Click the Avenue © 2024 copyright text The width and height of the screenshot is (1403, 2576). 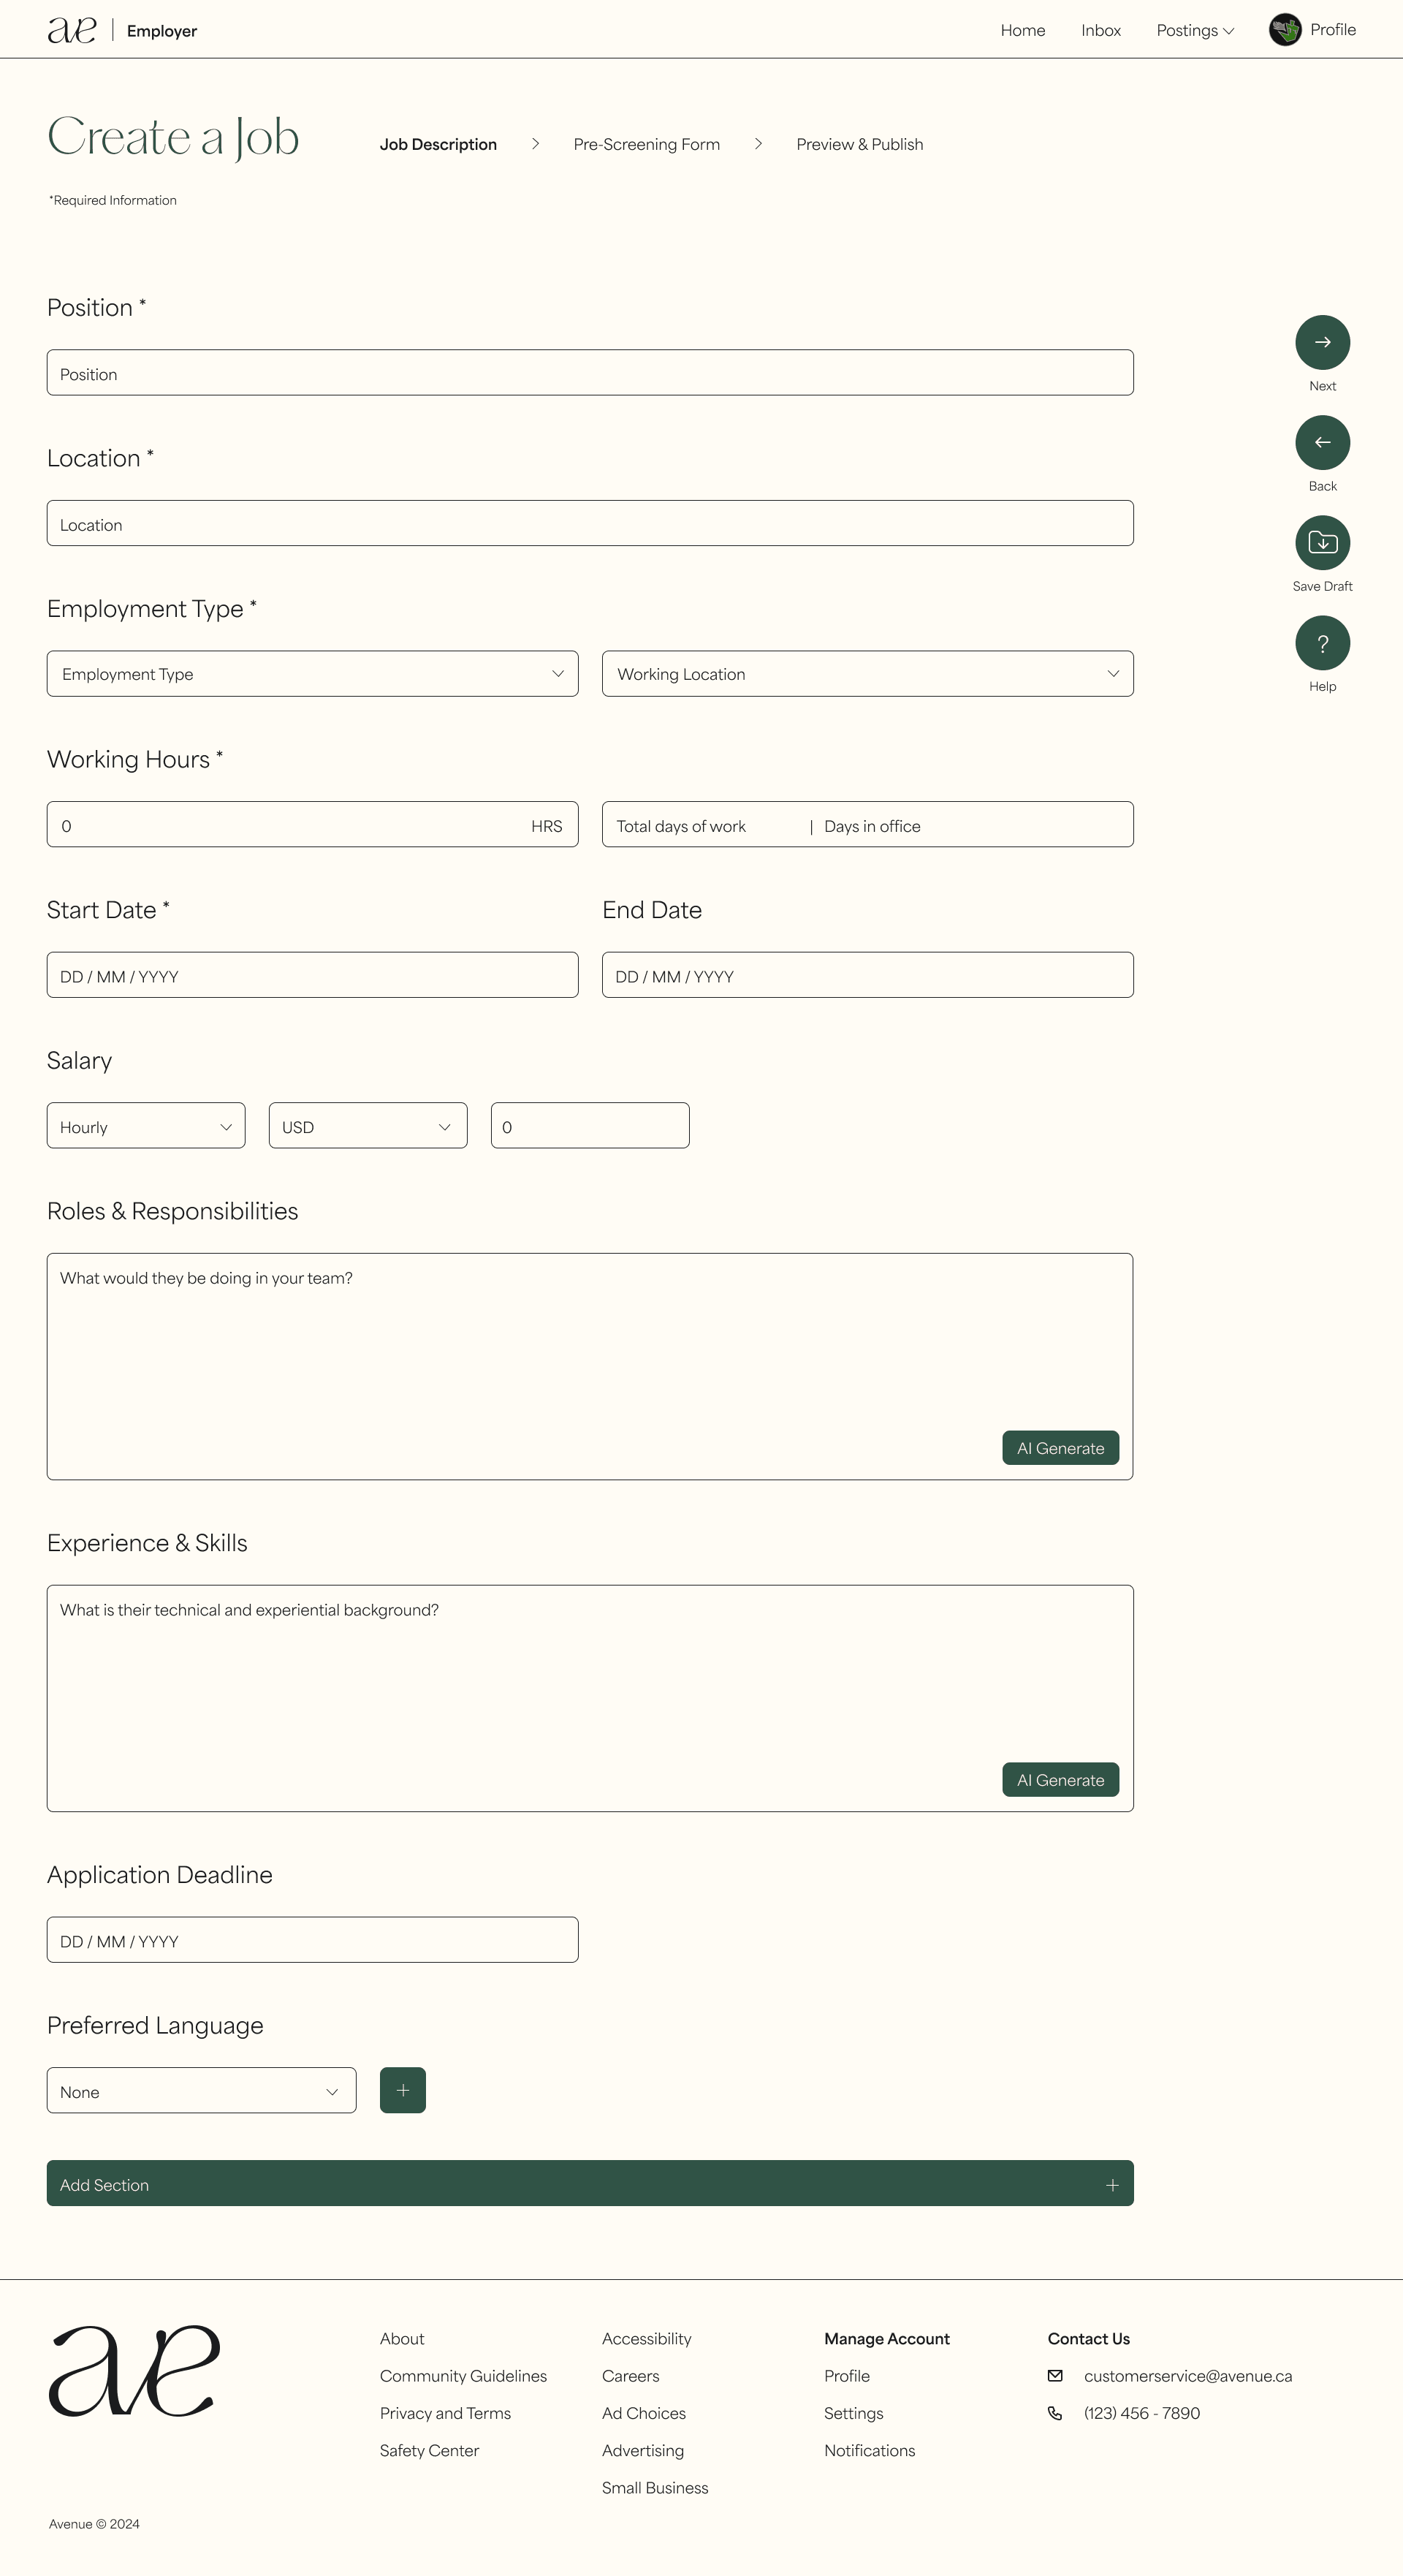click(x=94, y=2524)
